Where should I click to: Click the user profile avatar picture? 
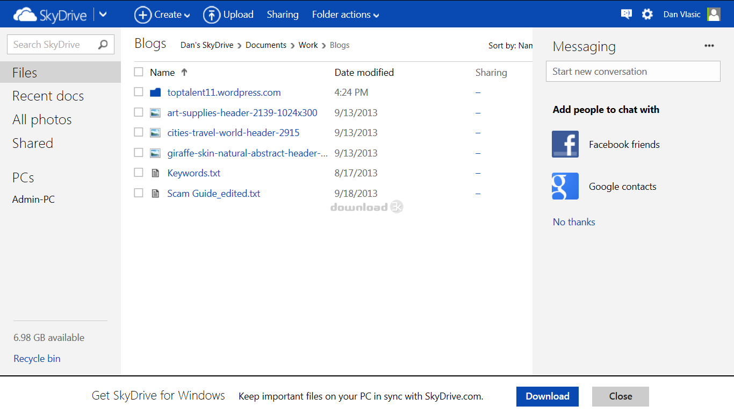point(714,15)
